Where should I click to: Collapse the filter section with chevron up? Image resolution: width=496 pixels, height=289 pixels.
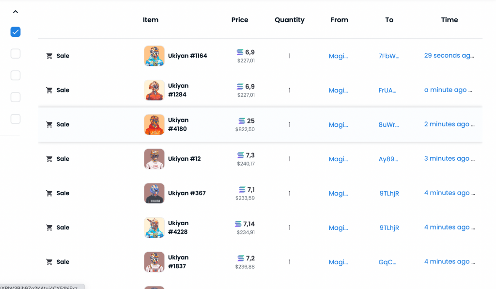(15, 12)
